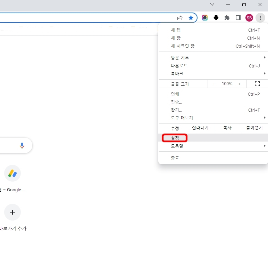Image resolution: width=268 pixels, height=272 pixels.
Task: Click the 복사 button
Action: point(227,128)
